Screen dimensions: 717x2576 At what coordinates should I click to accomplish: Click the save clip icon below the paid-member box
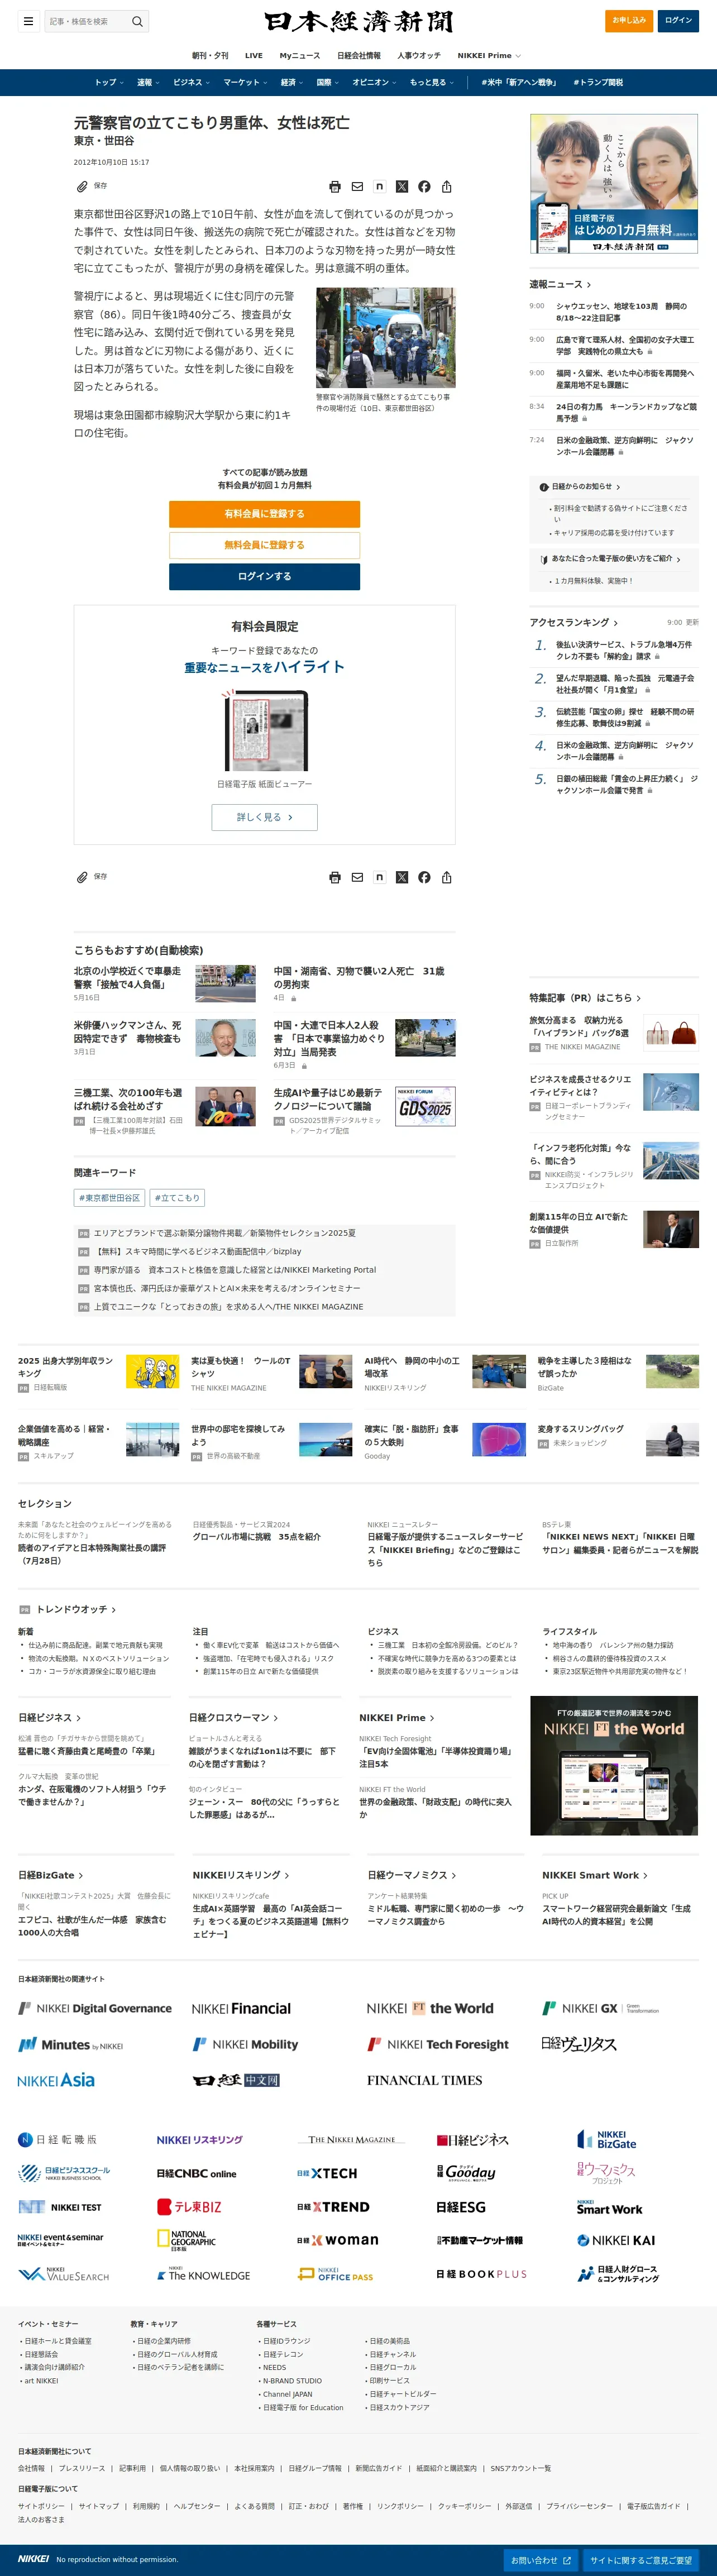(82, 877)
